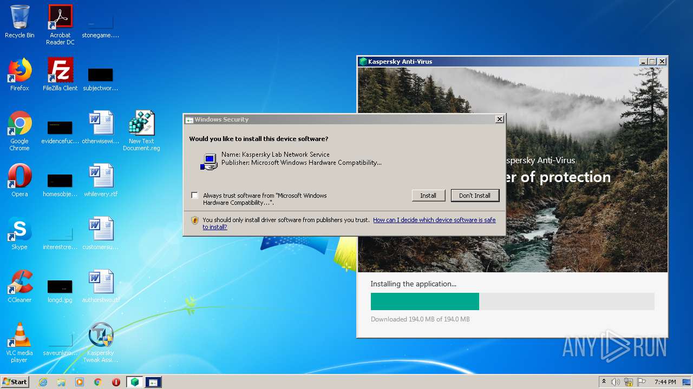Click Install in Windows Security dialog

click(428, 196)
